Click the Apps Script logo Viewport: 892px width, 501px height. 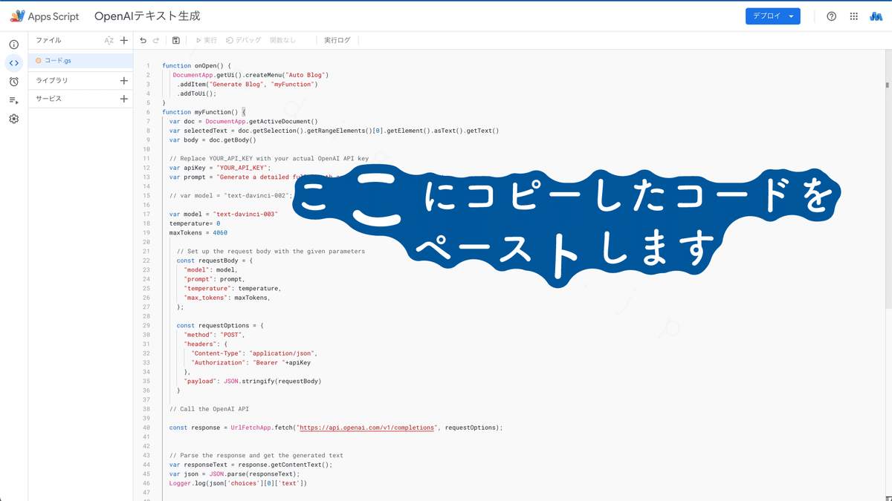(45, 16)
